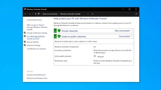This screenshot has height=90, width=161.
Task: Open Allow an app or feature link
Action: [37, 27]
